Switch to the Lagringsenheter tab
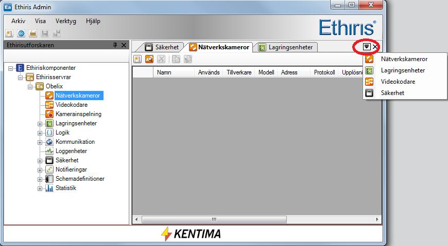 [x=286, y=47]
